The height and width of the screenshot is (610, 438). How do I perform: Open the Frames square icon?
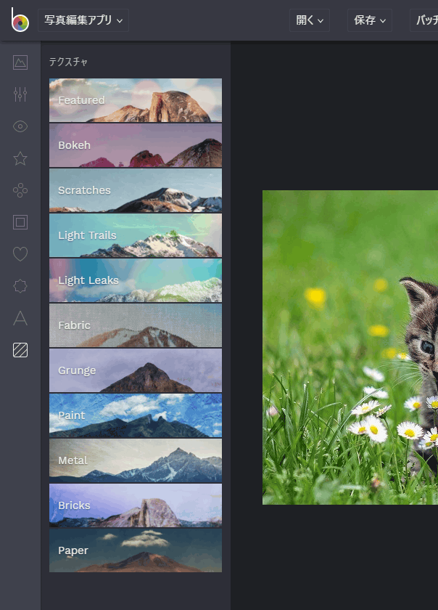tap(20, 222)
